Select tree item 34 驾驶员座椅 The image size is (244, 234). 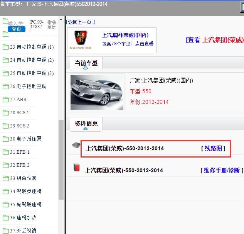coord(26,191)
